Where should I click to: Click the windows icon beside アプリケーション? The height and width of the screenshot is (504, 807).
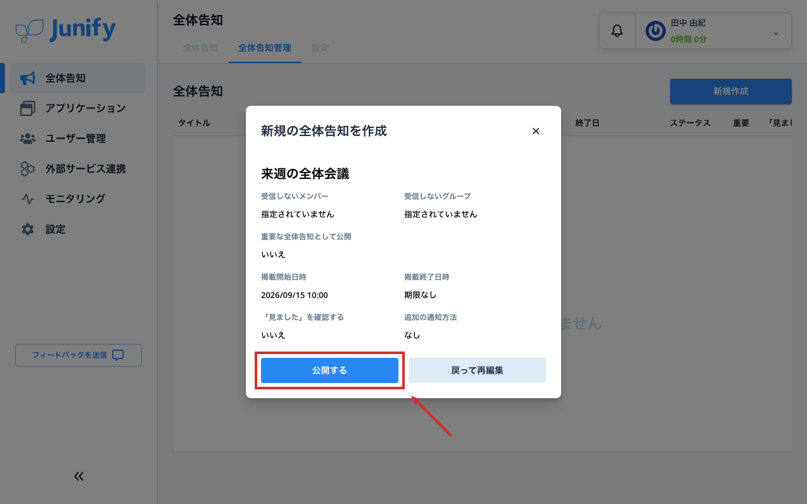pyautogui.click(x=27, y=108)
